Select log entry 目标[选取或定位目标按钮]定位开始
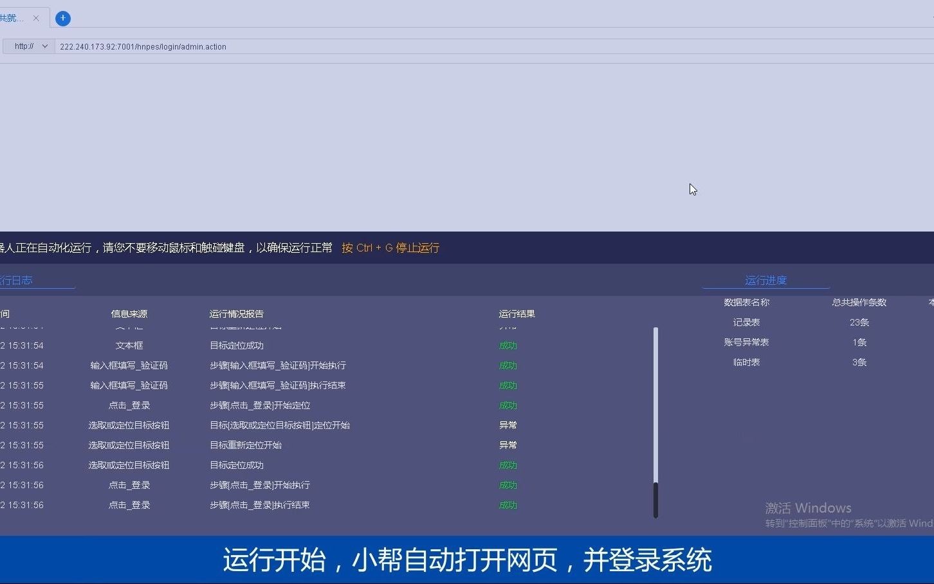Viewport: 934px width, 584px height. [x=280, y=425]
